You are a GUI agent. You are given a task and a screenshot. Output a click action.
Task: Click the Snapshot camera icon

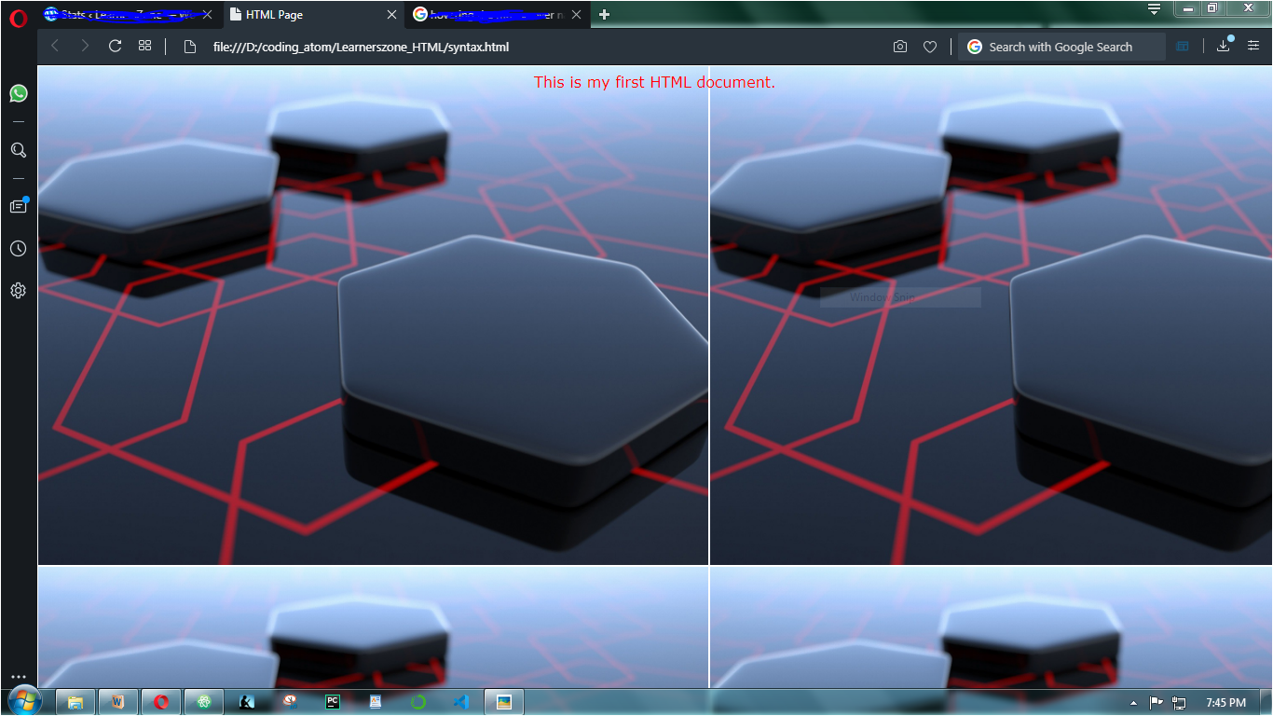[x=900, y=47]
